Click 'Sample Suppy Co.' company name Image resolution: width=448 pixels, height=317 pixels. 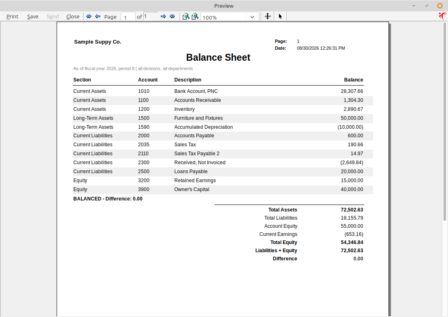click(x=98, y=42)
